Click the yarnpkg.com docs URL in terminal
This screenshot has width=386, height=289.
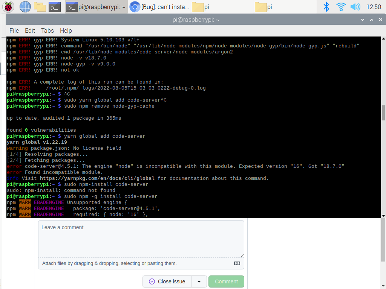(x=97, y=178)
